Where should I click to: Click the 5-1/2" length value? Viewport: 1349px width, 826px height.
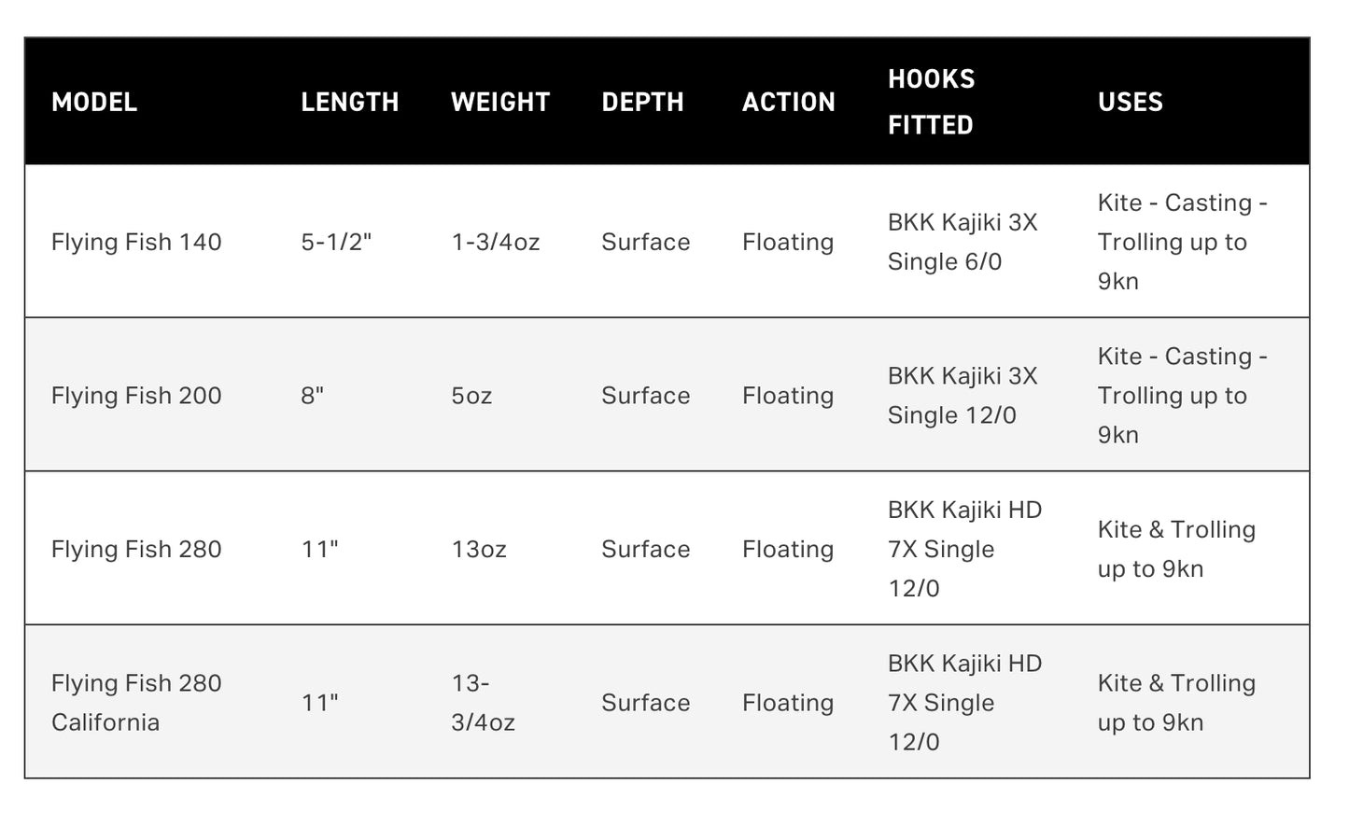click(336, 242)
